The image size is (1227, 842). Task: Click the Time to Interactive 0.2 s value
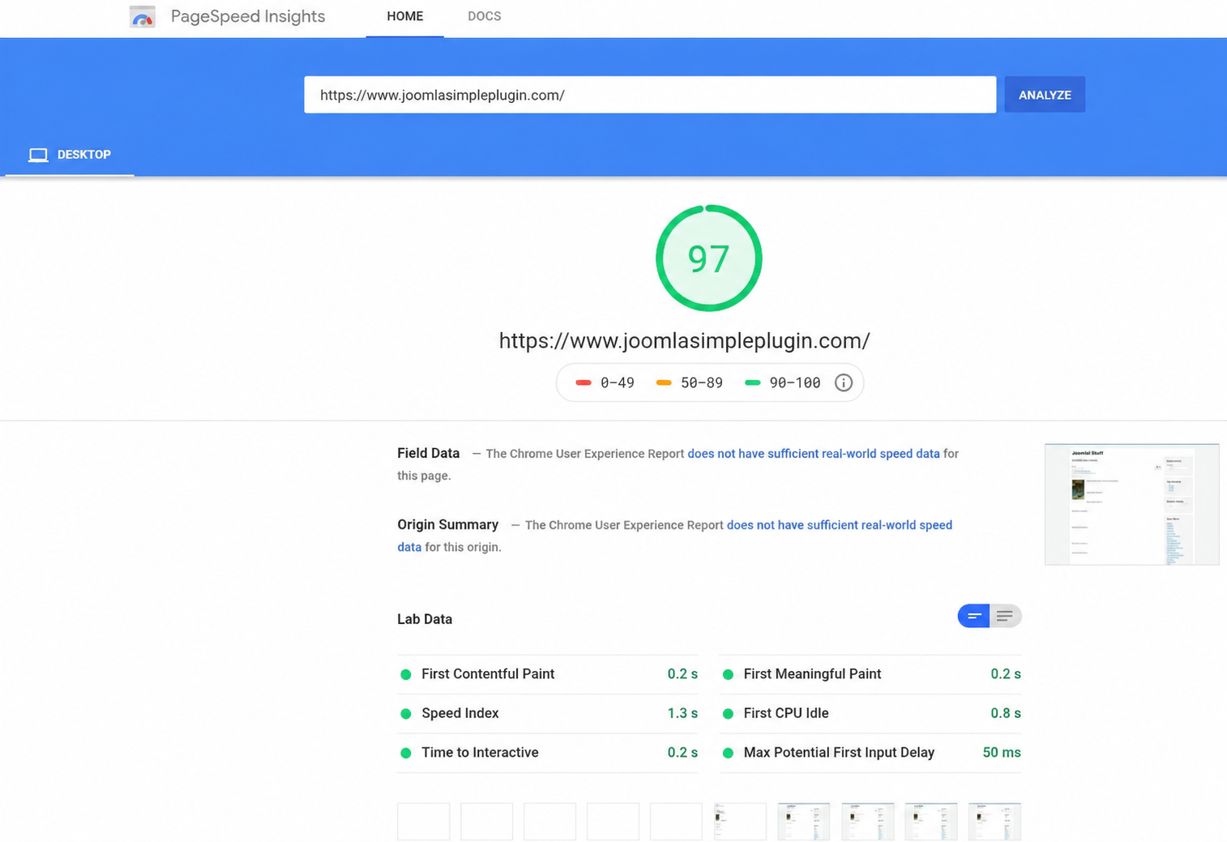pos(682,753)
